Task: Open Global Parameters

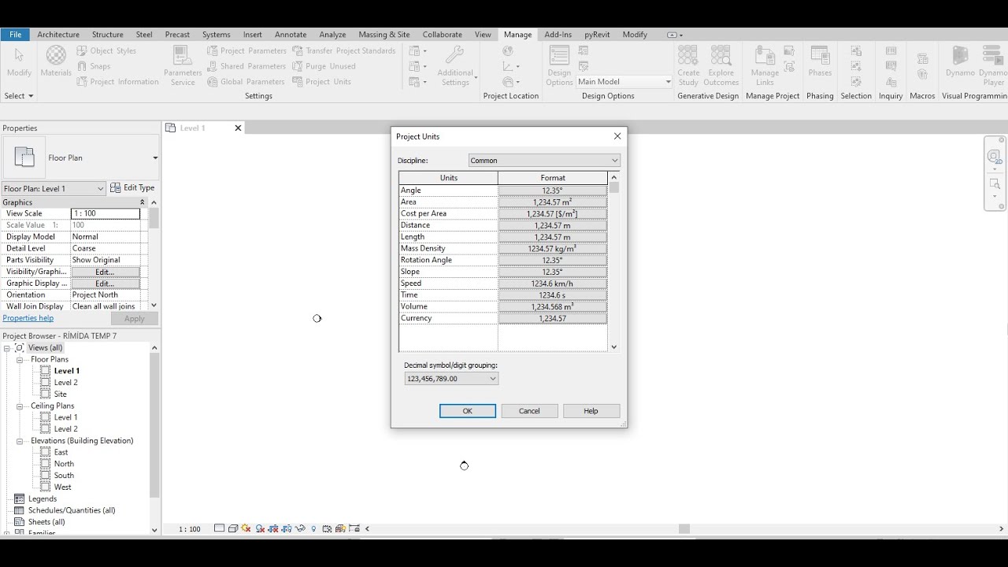Action: point(246,82)
